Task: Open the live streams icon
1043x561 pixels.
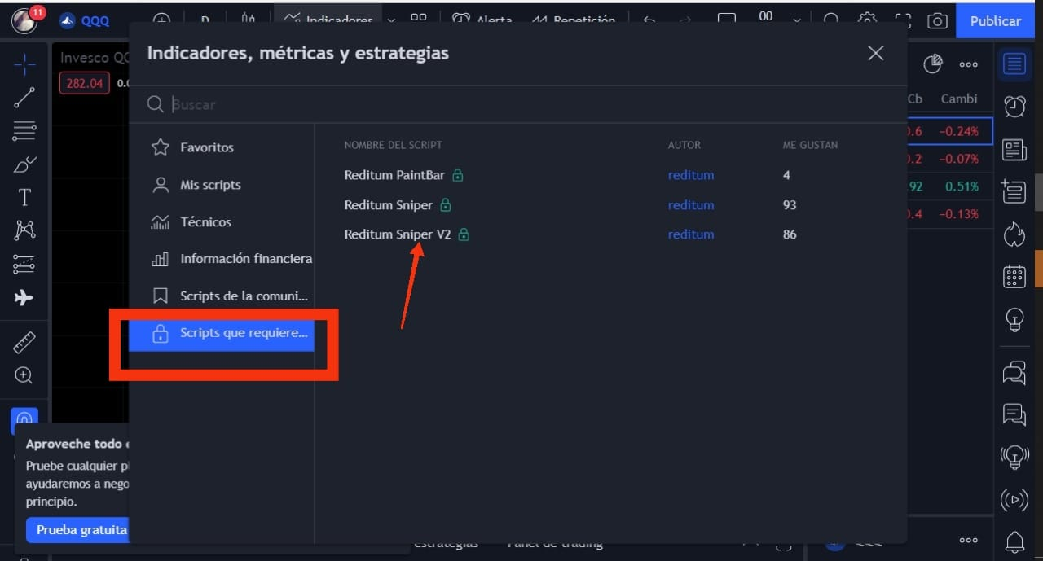Action: pyautogui.click(x=1014, y=500)
